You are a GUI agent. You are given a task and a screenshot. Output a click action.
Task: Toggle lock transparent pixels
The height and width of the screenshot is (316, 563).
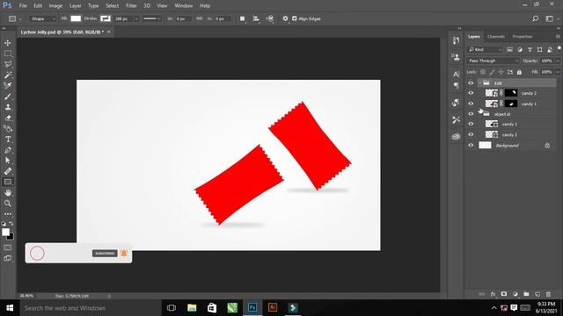483,72
